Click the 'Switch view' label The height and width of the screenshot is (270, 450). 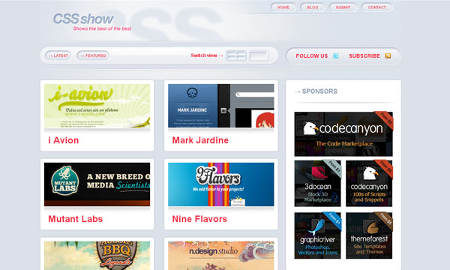[204, 55]
